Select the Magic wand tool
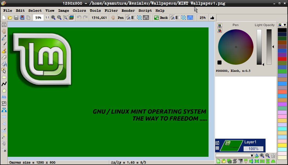This screenshot has width=288, height=165. [4, 137]
